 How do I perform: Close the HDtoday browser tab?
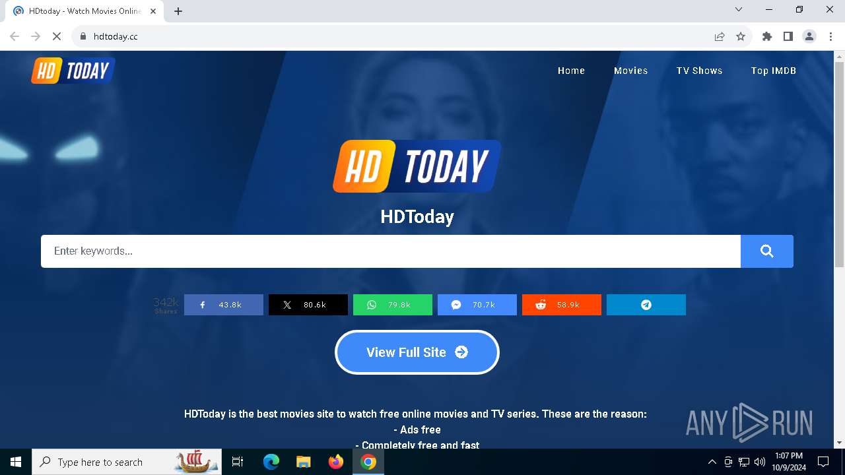[153, 11]
